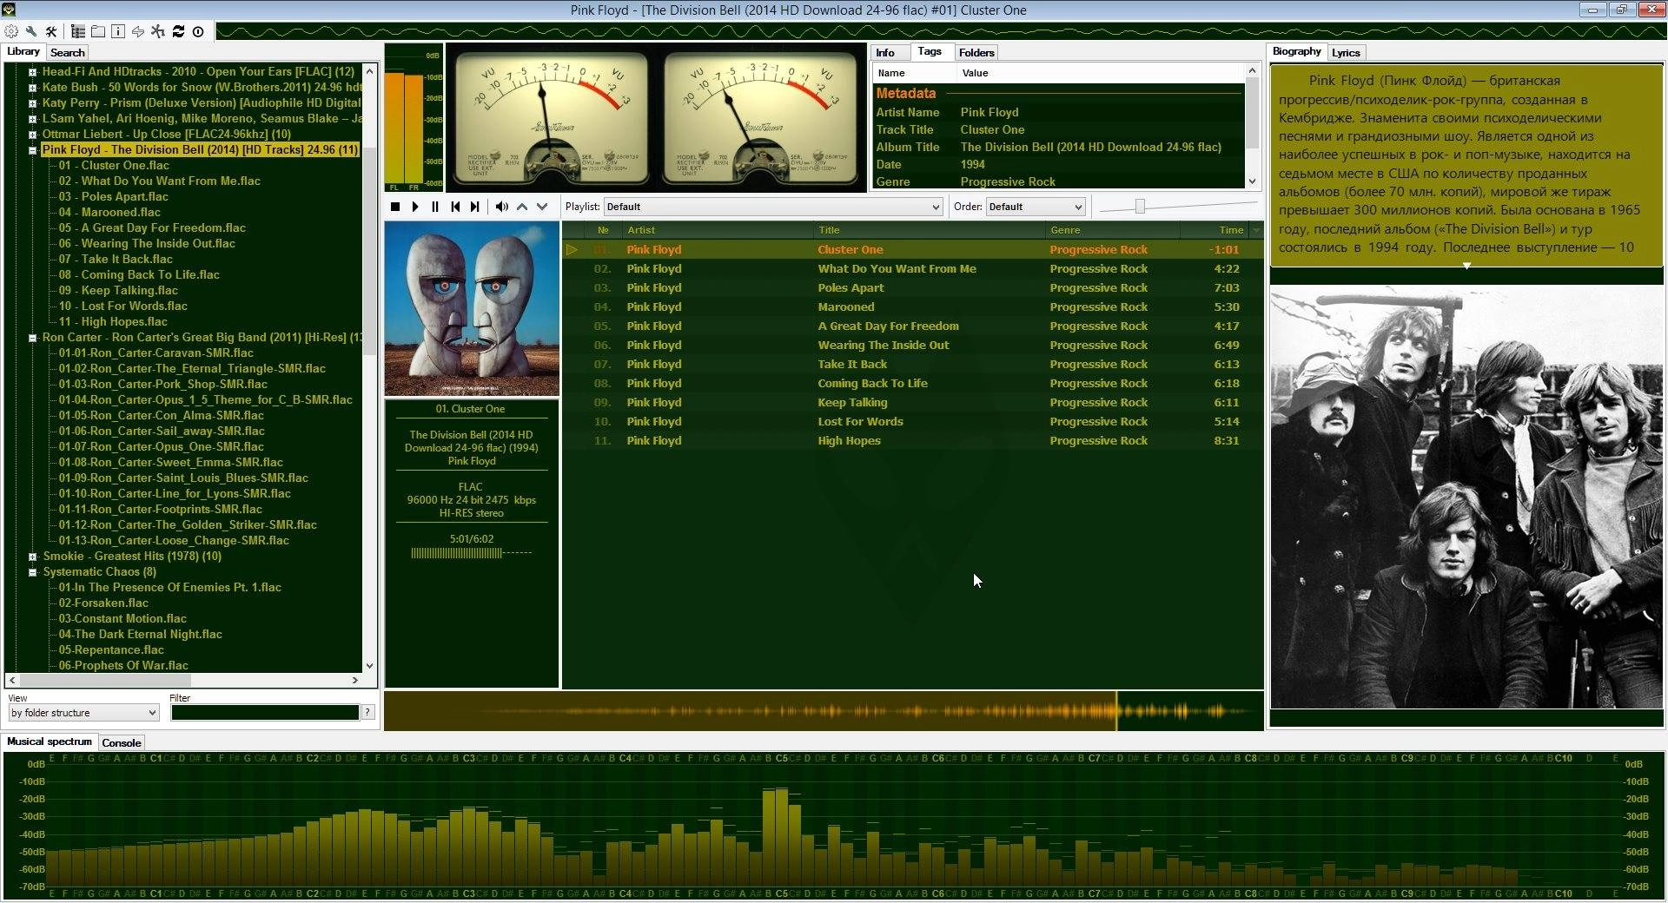The height and width of the screenshot is (903, 1668).
Task: Click the refresh sync arrows icon
Action: 178,31
